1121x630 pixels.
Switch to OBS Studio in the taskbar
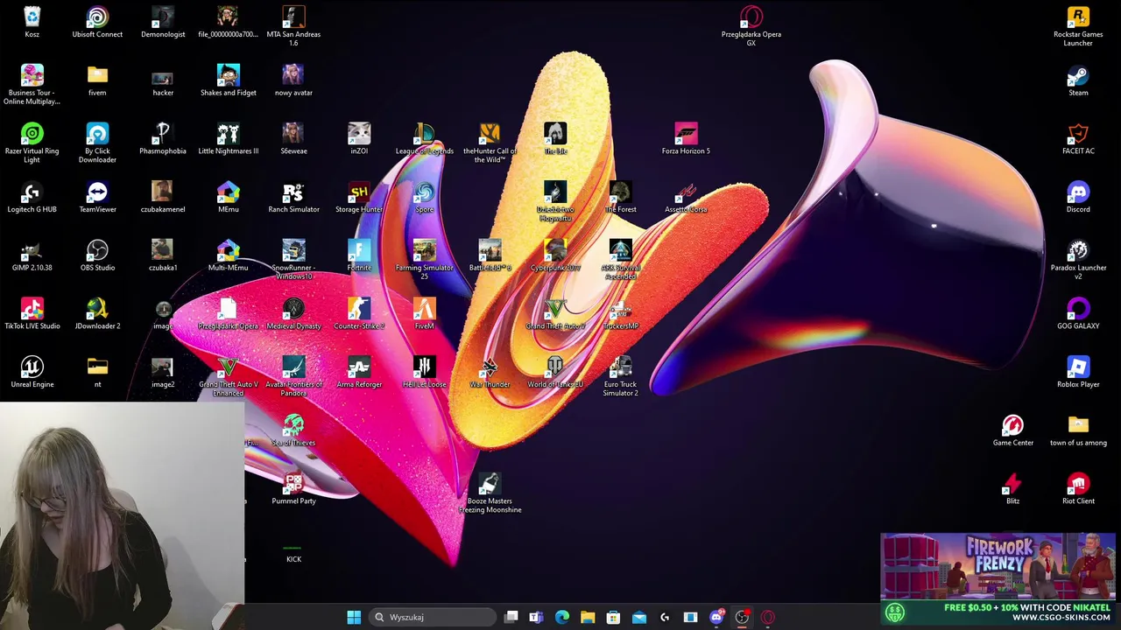(x=742, y=617)
